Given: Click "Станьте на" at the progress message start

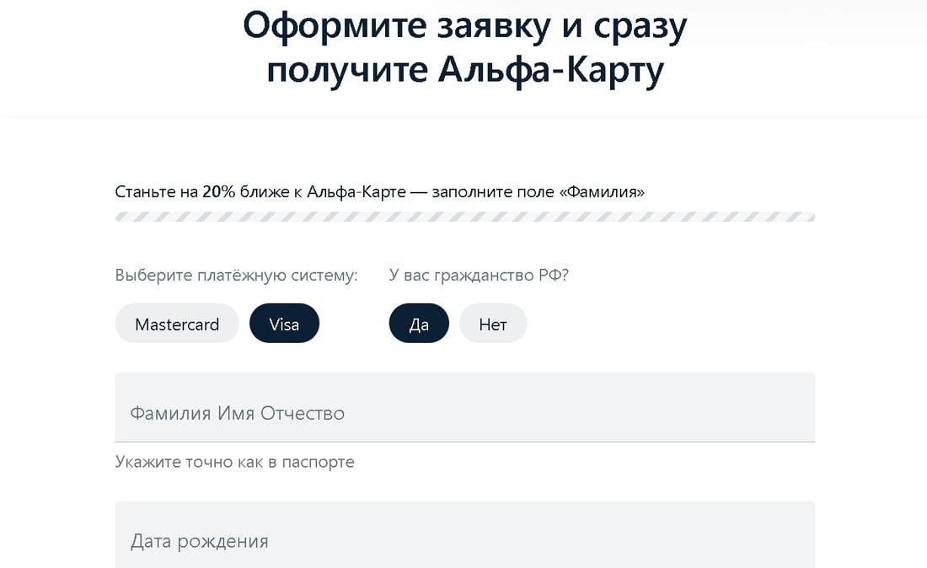Looking at the screenshot, I should [156, 192].
